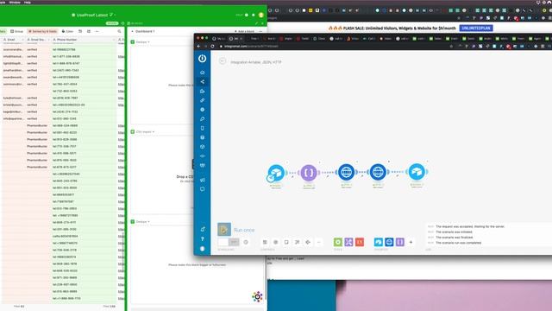Screen dimensions: 552x311
Task: Open the Integromat home icon in sidebar
Action: coord(202,73)
